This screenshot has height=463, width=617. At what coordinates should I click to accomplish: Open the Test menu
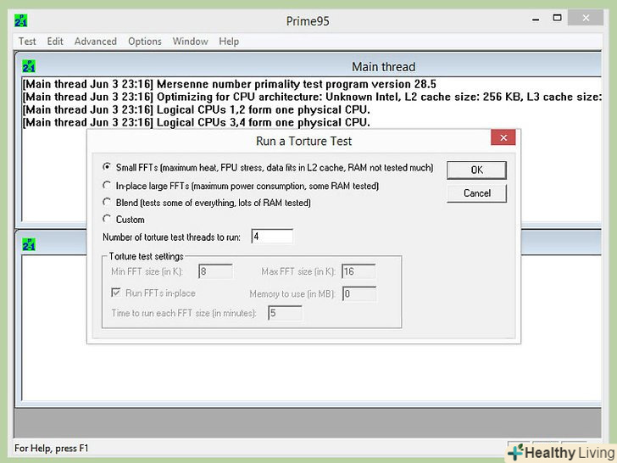(27, 42)
